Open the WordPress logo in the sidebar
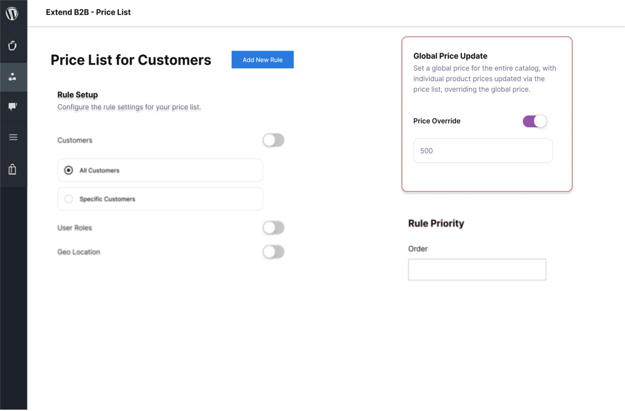The height and width of the screenshot is (411, 625). pyautogui.click(x=14, y=14)
